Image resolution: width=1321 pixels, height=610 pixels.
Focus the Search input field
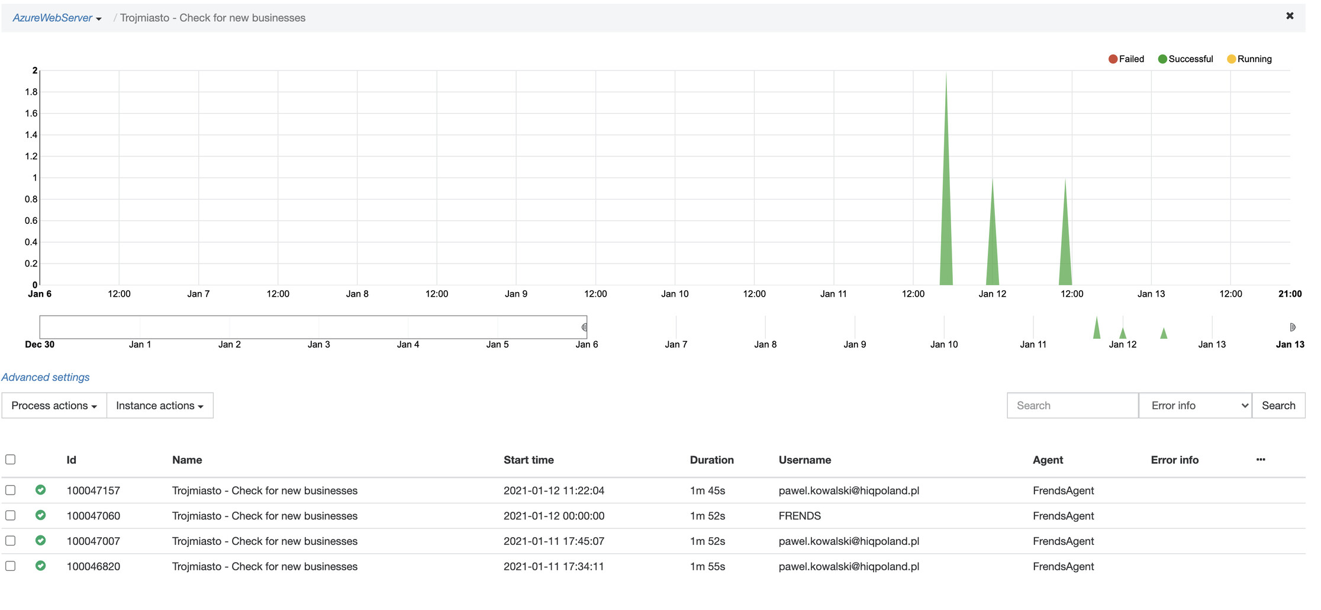[1072, 406]
